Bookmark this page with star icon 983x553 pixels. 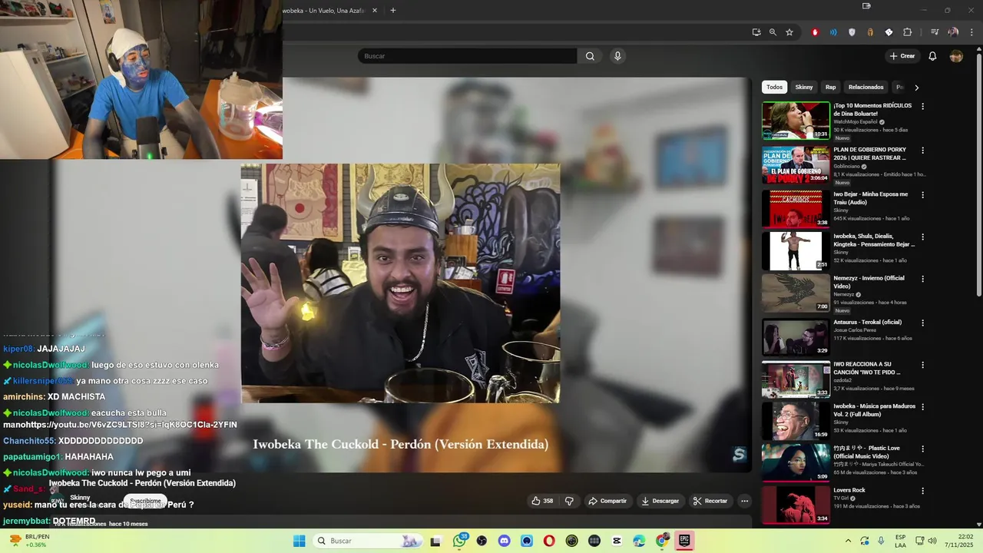coord(789,32)
